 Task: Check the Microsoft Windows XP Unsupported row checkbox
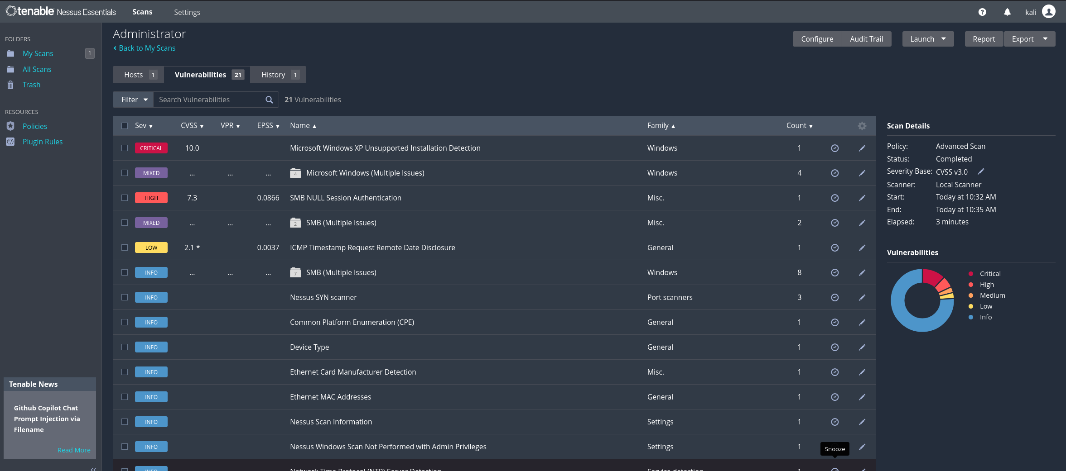(x=125, y=148)
